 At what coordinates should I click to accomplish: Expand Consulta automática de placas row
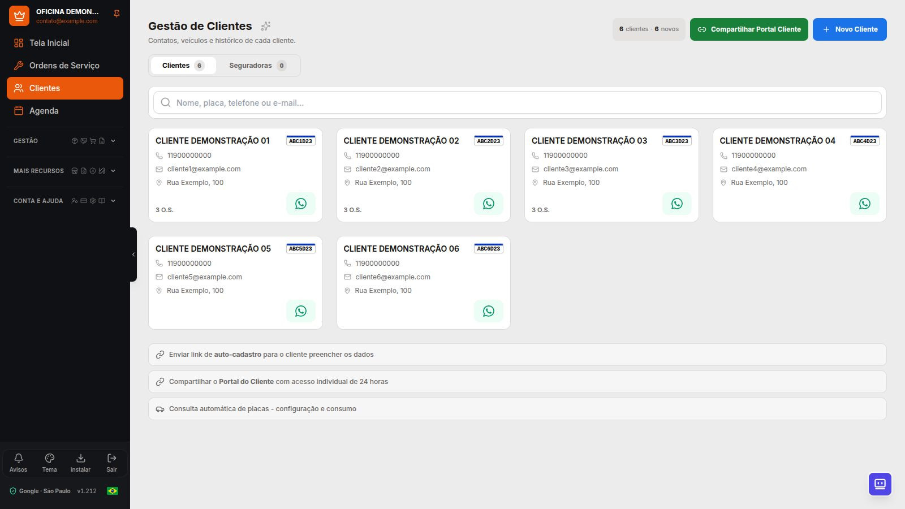[517, 409]
